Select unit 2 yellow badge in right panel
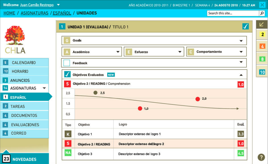Viewport: 268px width, 164px height. pos(262,34)
